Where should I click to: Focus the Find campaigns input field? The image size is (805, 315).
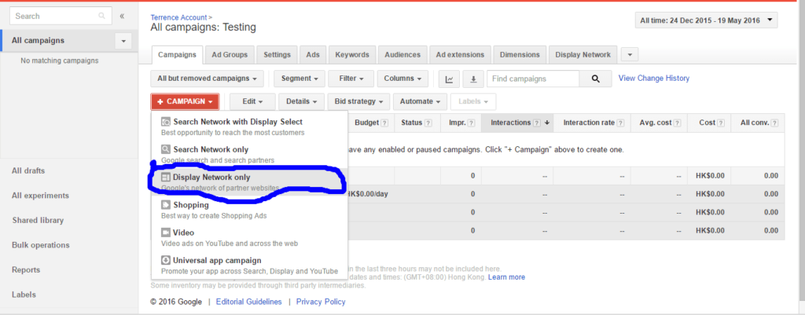(533, 79)
